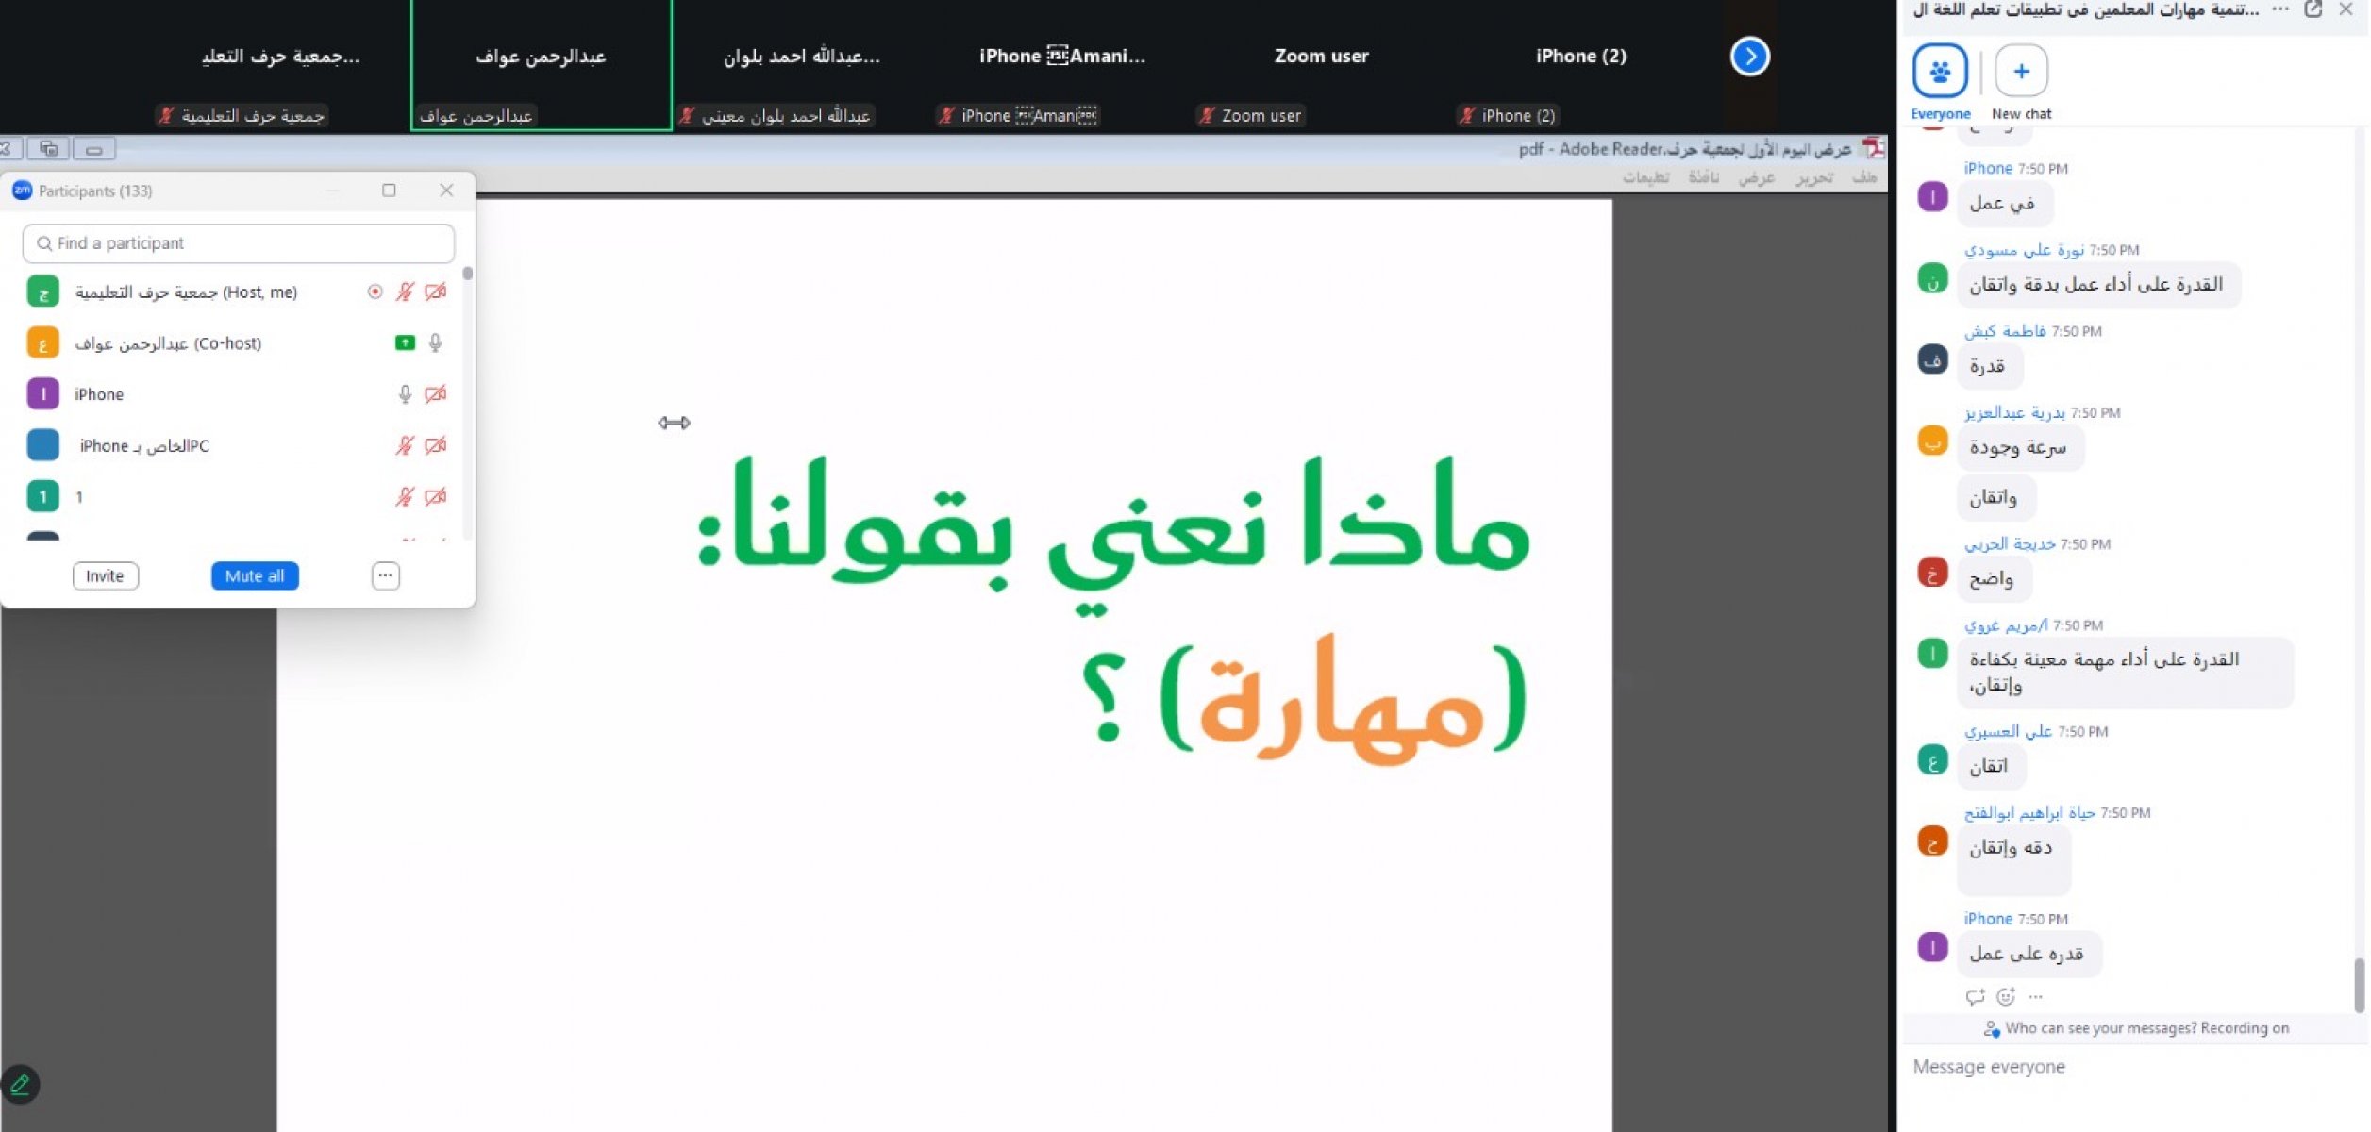Open the ملف menu in Adobe Reader
Screen dimensions: 2371x1132
coord(1863,177)
